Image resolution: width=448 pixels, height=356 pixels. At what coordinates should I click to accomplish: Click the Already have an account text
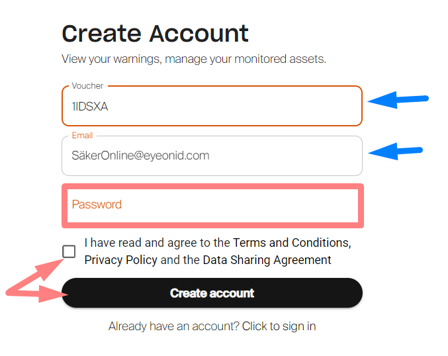tap(173, 326)
